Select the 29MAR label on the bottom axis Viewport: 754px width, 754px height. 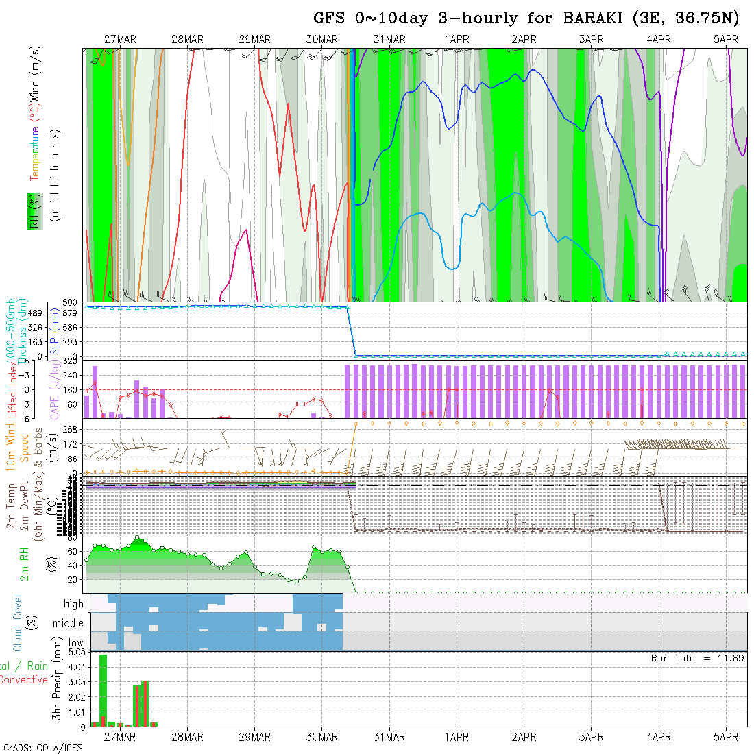(x=255, y=737)
